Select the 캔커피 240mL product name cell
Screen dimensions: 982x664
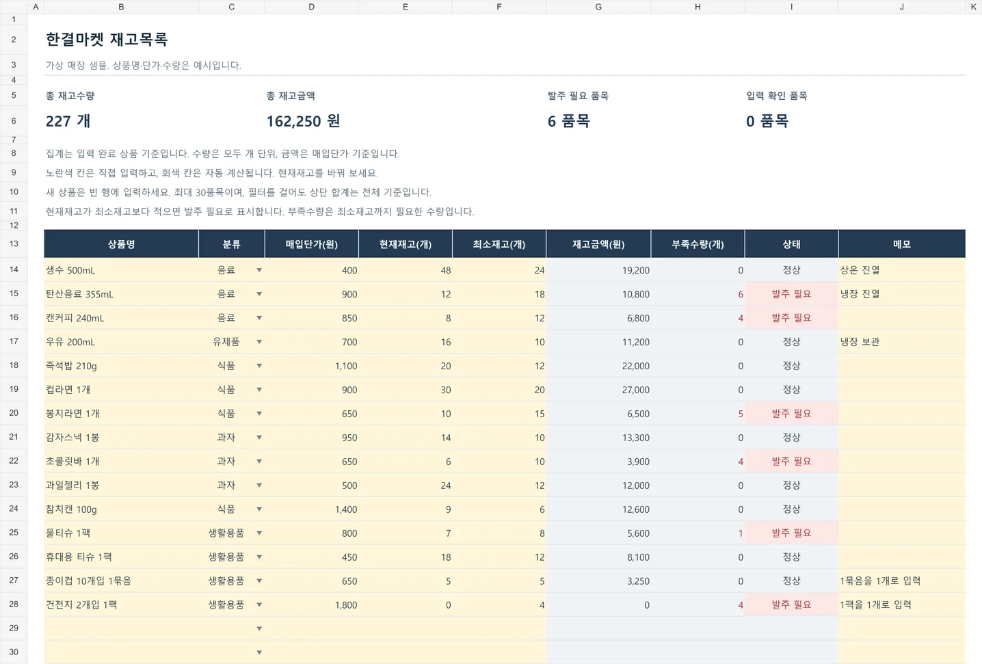(x=121, y=318)
